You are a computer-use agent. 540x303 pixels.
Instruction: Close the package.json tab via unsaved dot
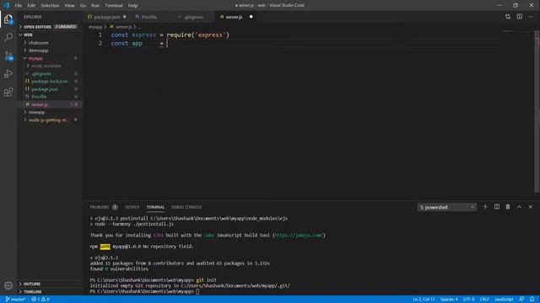(x=124, y=17)
